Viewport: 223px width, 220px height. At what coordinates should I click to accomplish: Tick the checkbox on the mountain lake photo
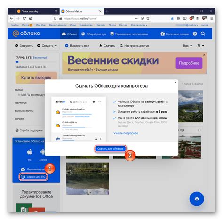point(199,94)
